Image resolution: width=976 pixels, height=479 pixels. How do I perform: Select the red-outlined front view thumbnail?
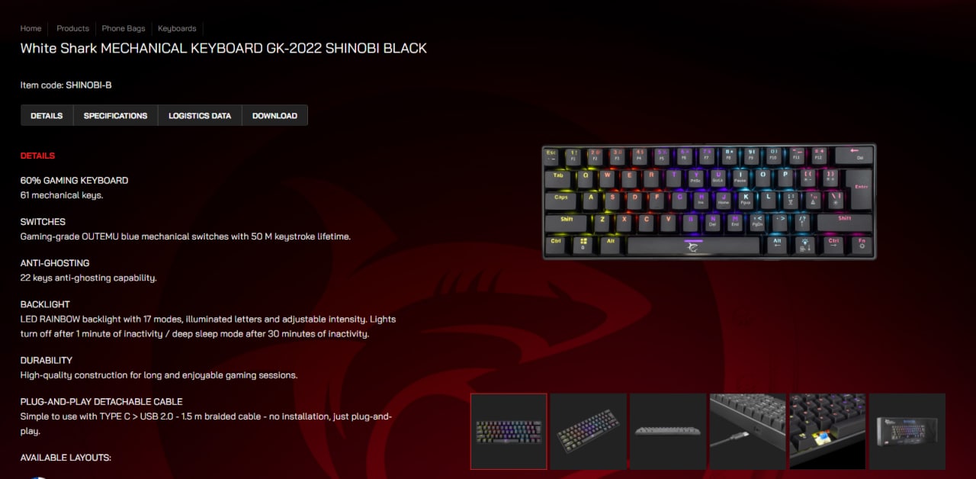point(509,431)
